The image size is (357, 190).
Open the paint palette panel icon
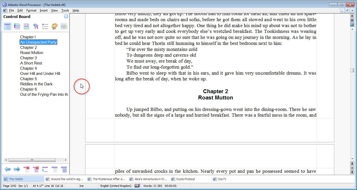54,26
